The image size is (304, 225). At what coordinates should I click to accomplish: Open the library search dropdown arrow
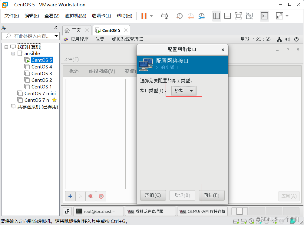(56, 36)
